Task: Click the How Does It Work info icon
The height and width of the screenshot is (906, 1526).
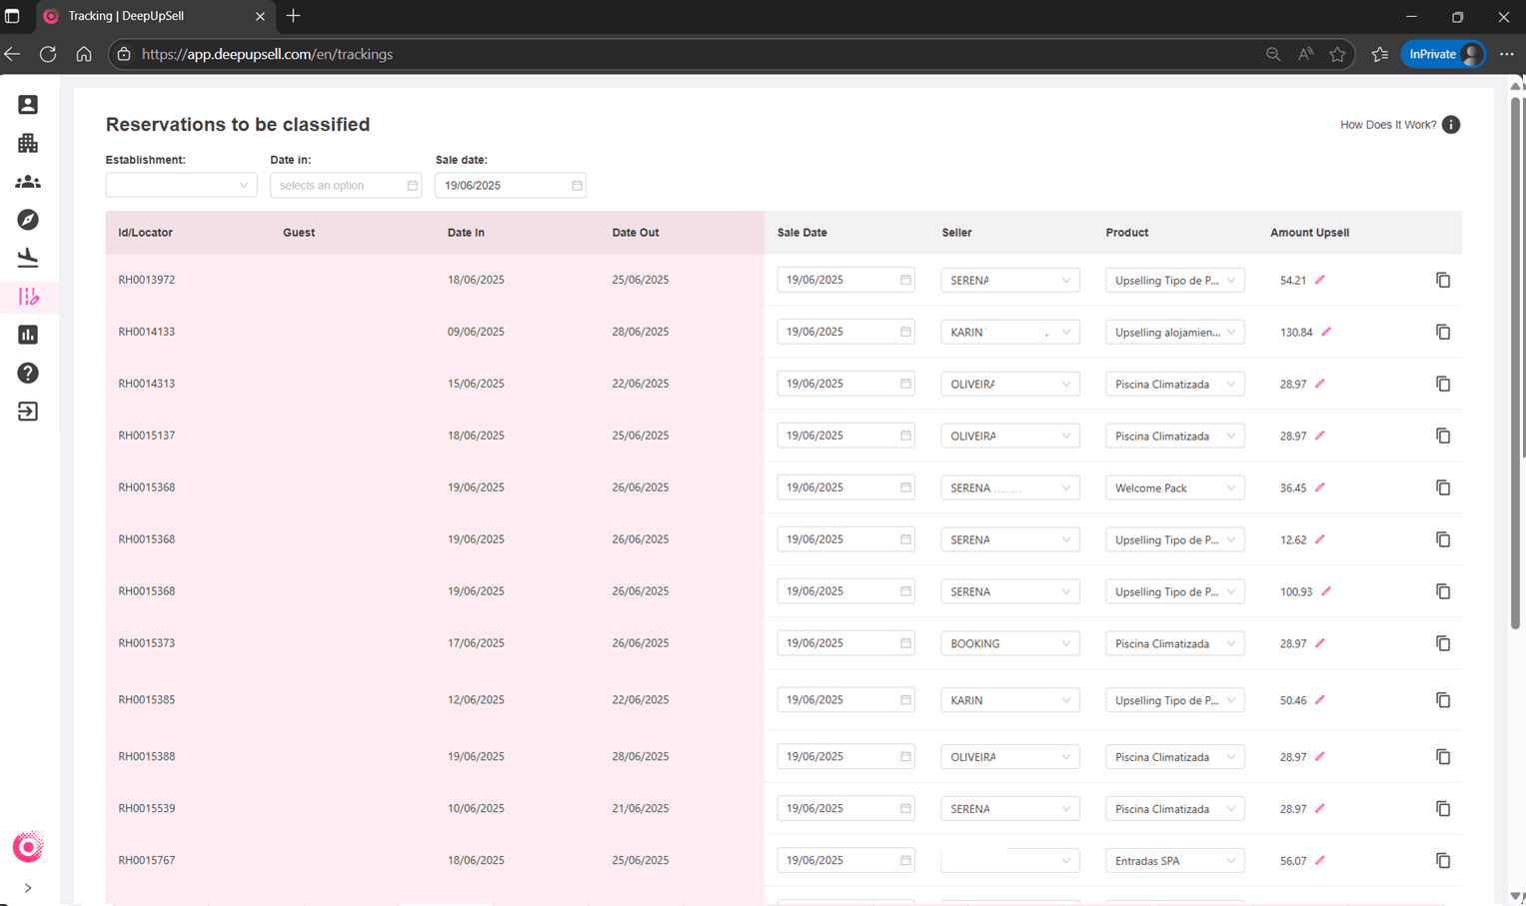Action: pyautogui.click(x=1451, y=125)
